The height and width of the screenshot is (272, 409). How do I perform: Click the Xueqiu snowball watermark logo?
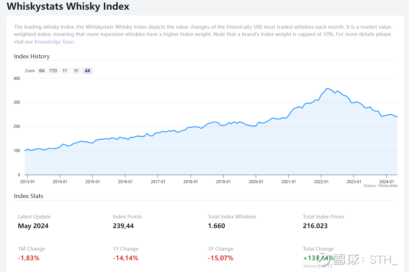tap(325, 259)
